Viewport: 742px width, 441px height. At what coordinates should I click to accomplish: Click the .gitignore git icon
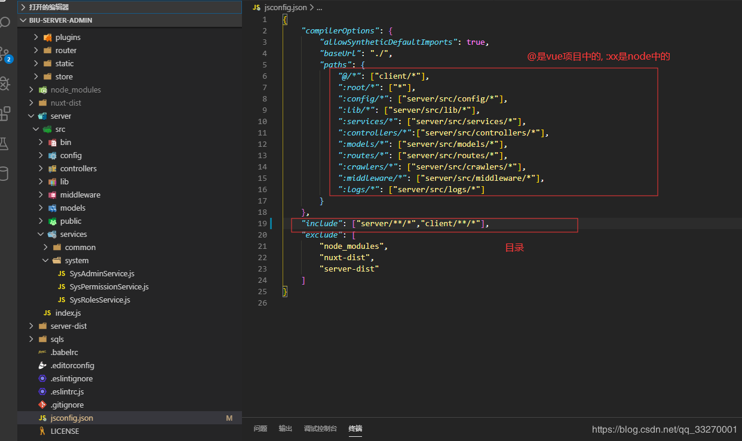pyautogui.click(x=42, y=405)
